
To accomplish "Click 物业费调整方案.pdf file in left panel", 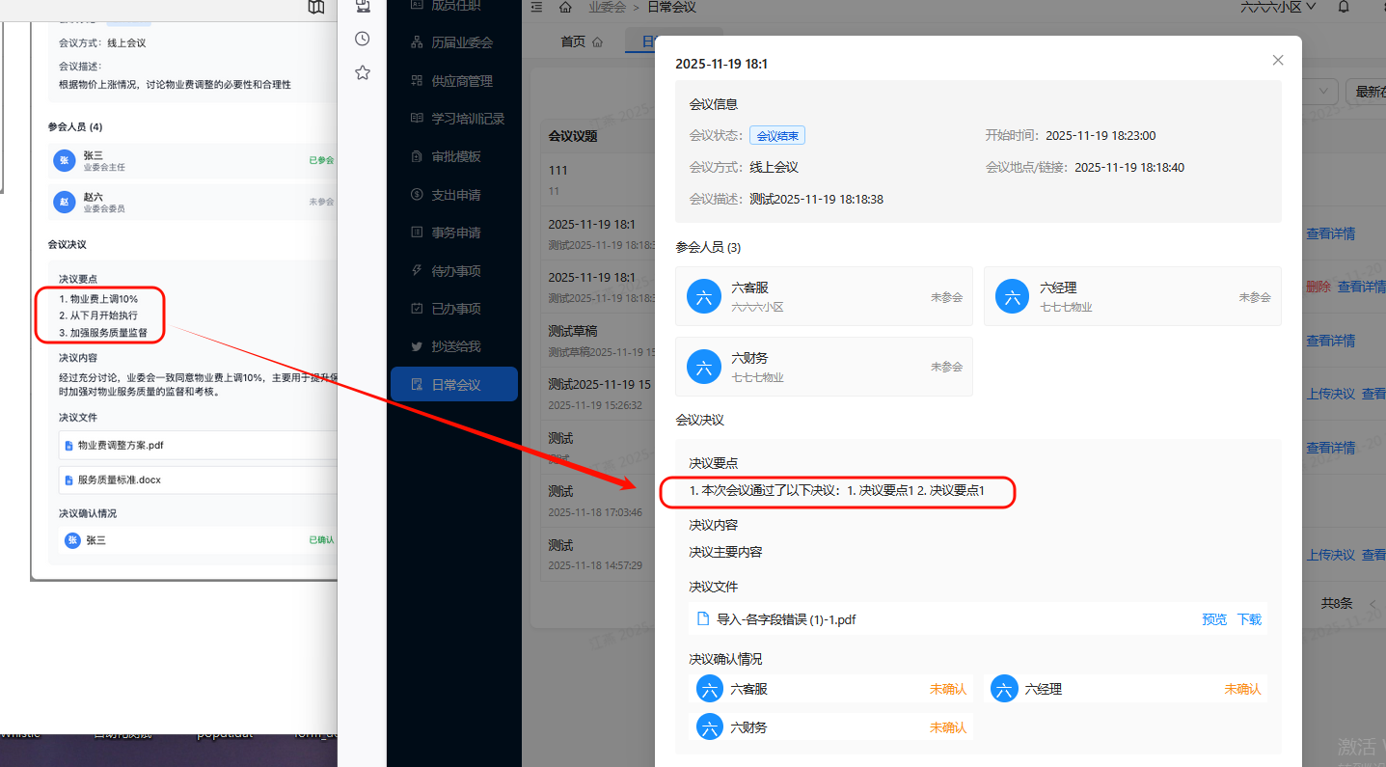I will [x=120, y=446].
